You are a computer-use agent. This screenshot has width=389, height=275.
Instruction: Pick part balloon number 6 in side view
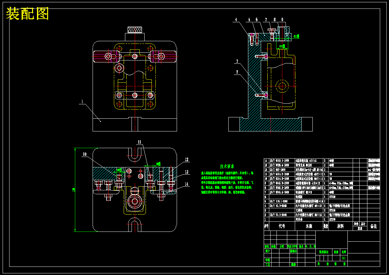256,20
